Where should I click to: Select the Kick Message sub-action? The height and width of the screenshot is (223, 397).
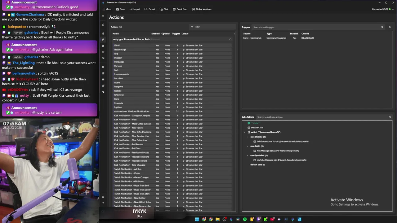pos(276,151)
